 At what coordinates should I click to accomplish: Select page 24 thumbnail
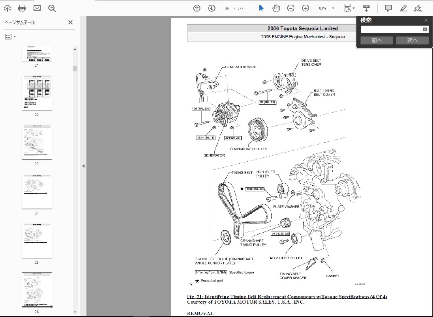click(37, 192)
